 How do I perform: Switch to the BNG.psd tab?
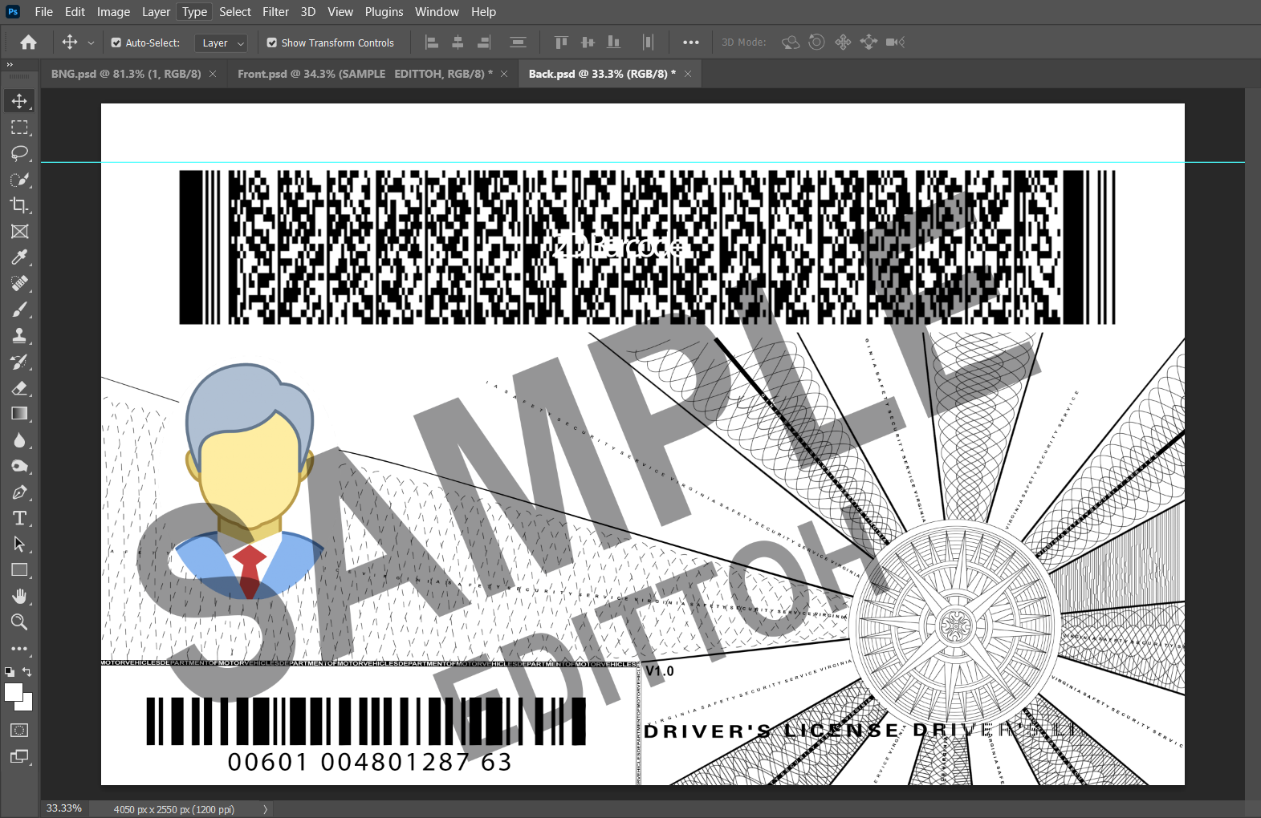click(126, 74)
